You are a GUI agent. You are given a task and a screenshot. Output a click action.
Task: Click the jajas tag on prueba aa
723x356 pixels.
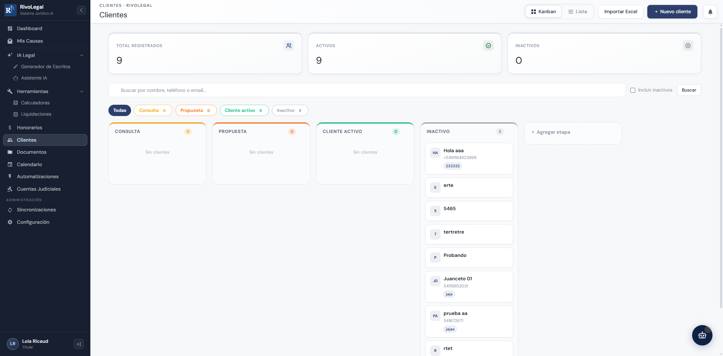[x=450, y=329]
